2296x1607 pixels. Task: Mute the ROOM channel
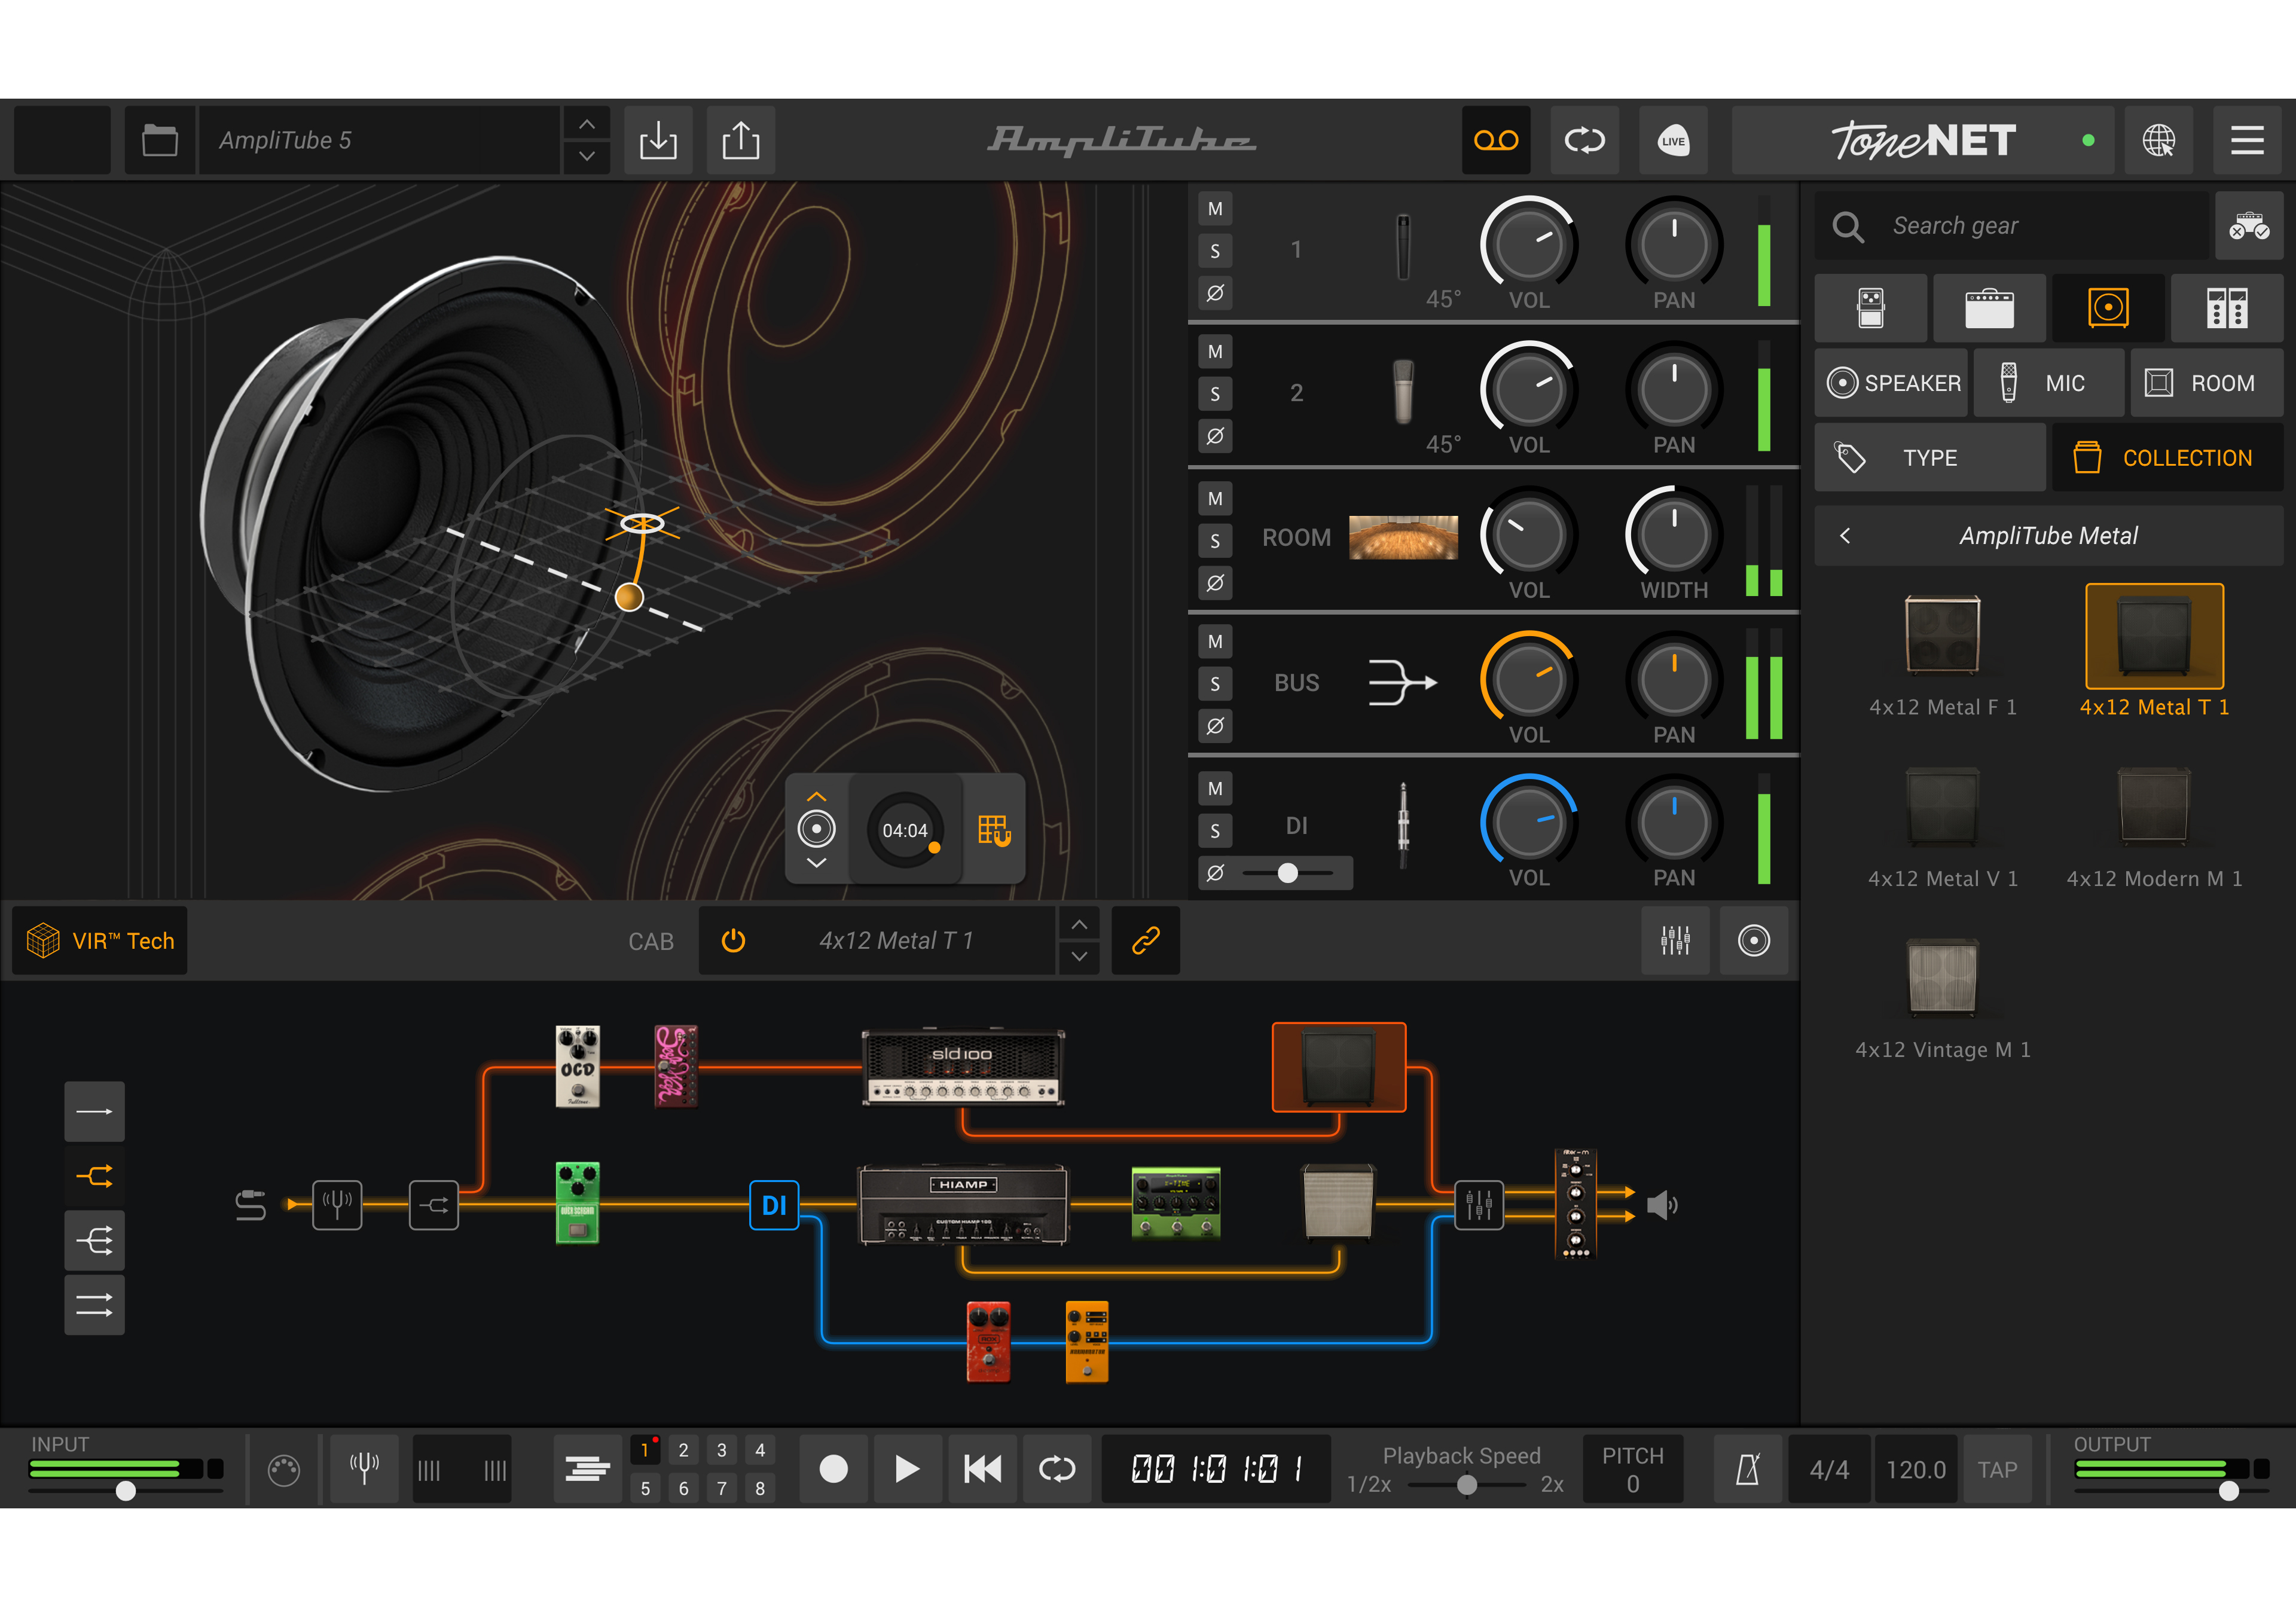coord(1215,498)
